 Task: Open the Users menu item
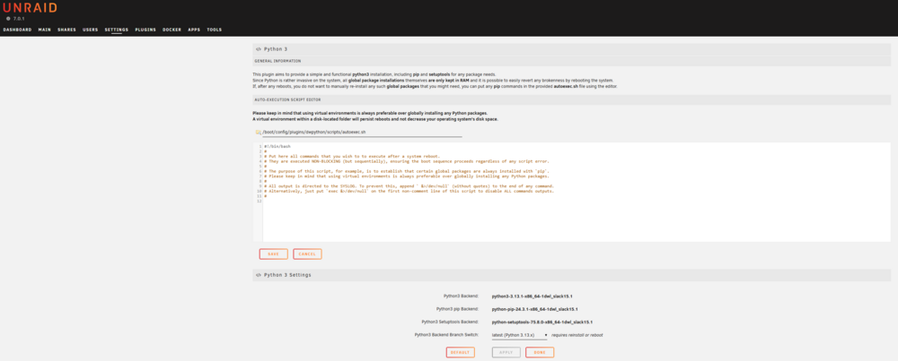[91, 30]
